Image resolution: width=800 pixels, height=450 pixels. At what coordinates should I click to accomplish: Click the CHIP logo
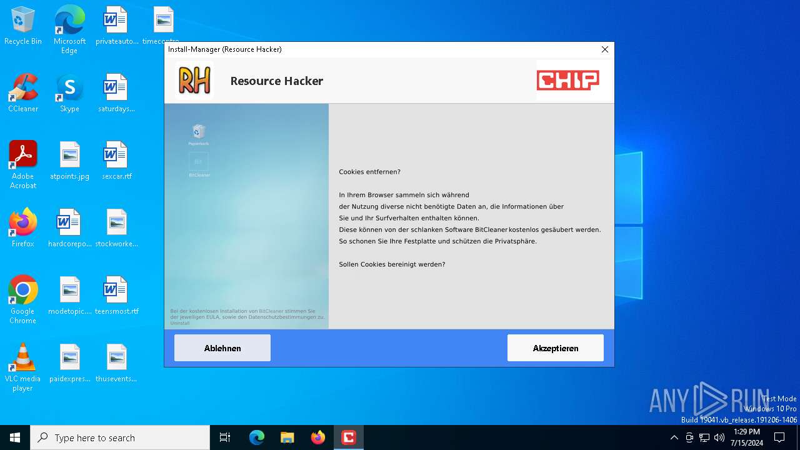click(x=568, y=81)
